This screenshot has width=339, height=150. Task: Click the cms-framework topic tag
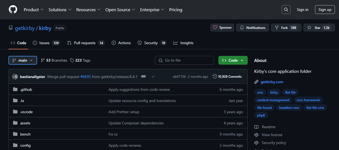[x=308, y=100]
